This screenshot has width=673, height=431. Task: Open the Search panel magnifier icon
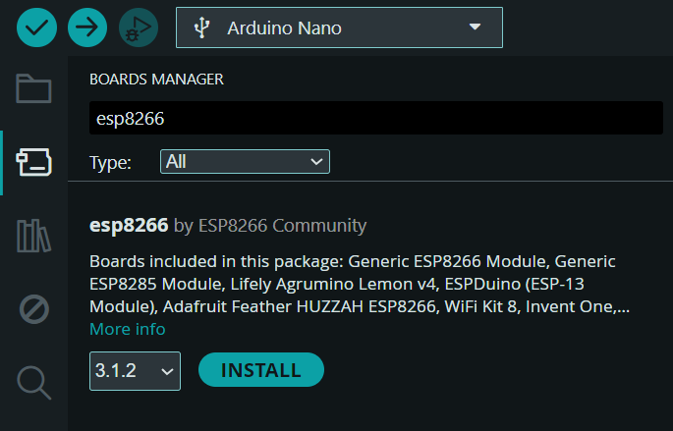(x=33, y=383)
